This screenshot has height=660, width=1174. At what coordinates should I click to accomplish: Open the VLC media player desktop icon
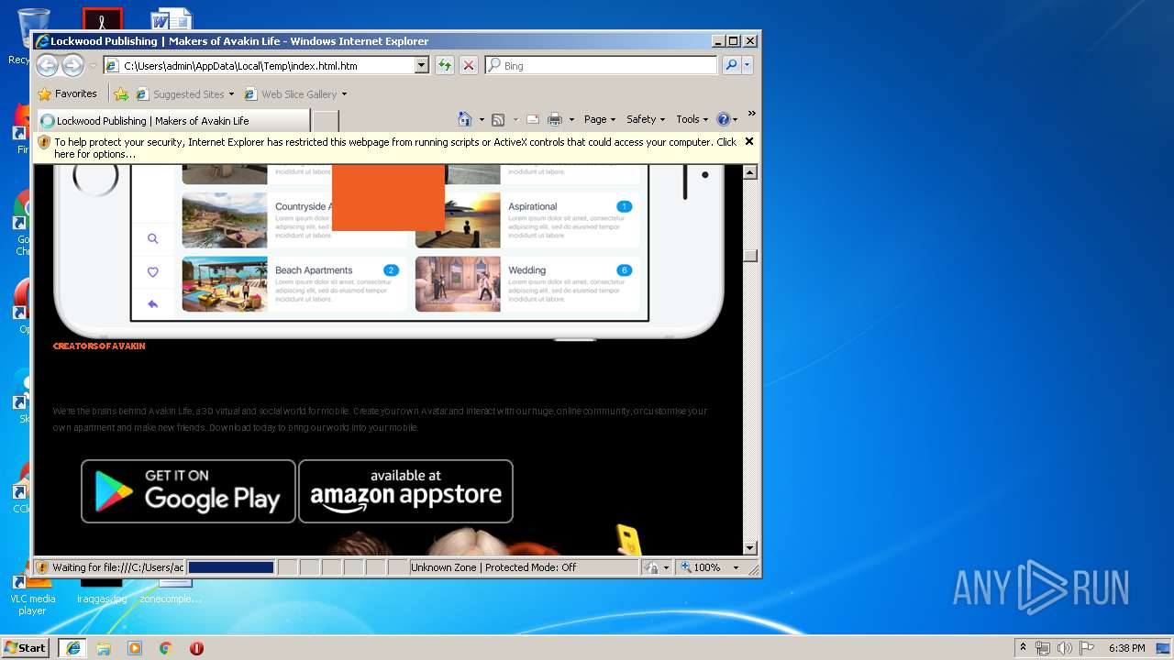click(32, 596)
